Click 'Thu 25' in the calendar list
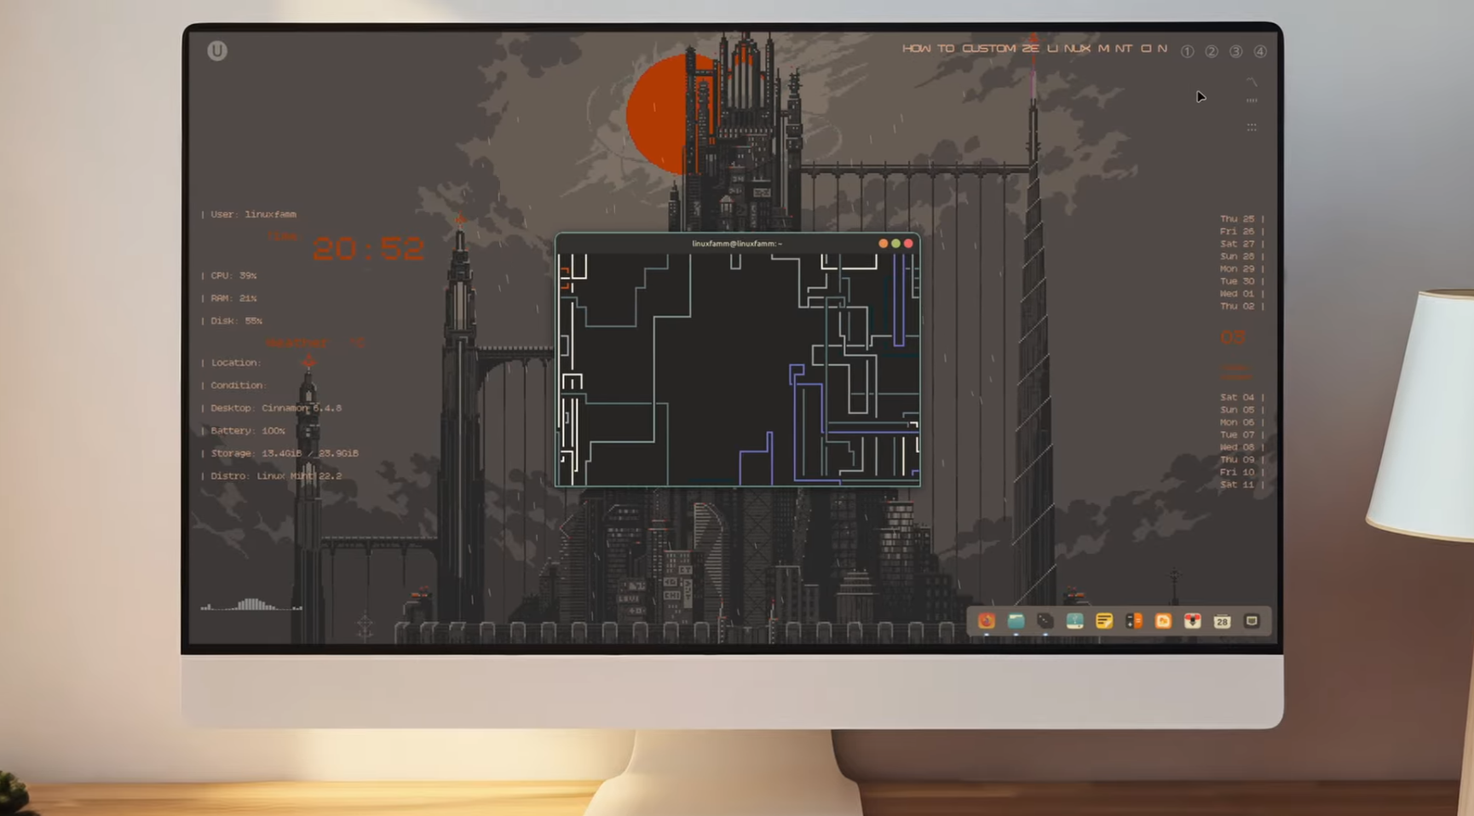1474x816 pixels. pyautogui.click(x=1237, y=219)
